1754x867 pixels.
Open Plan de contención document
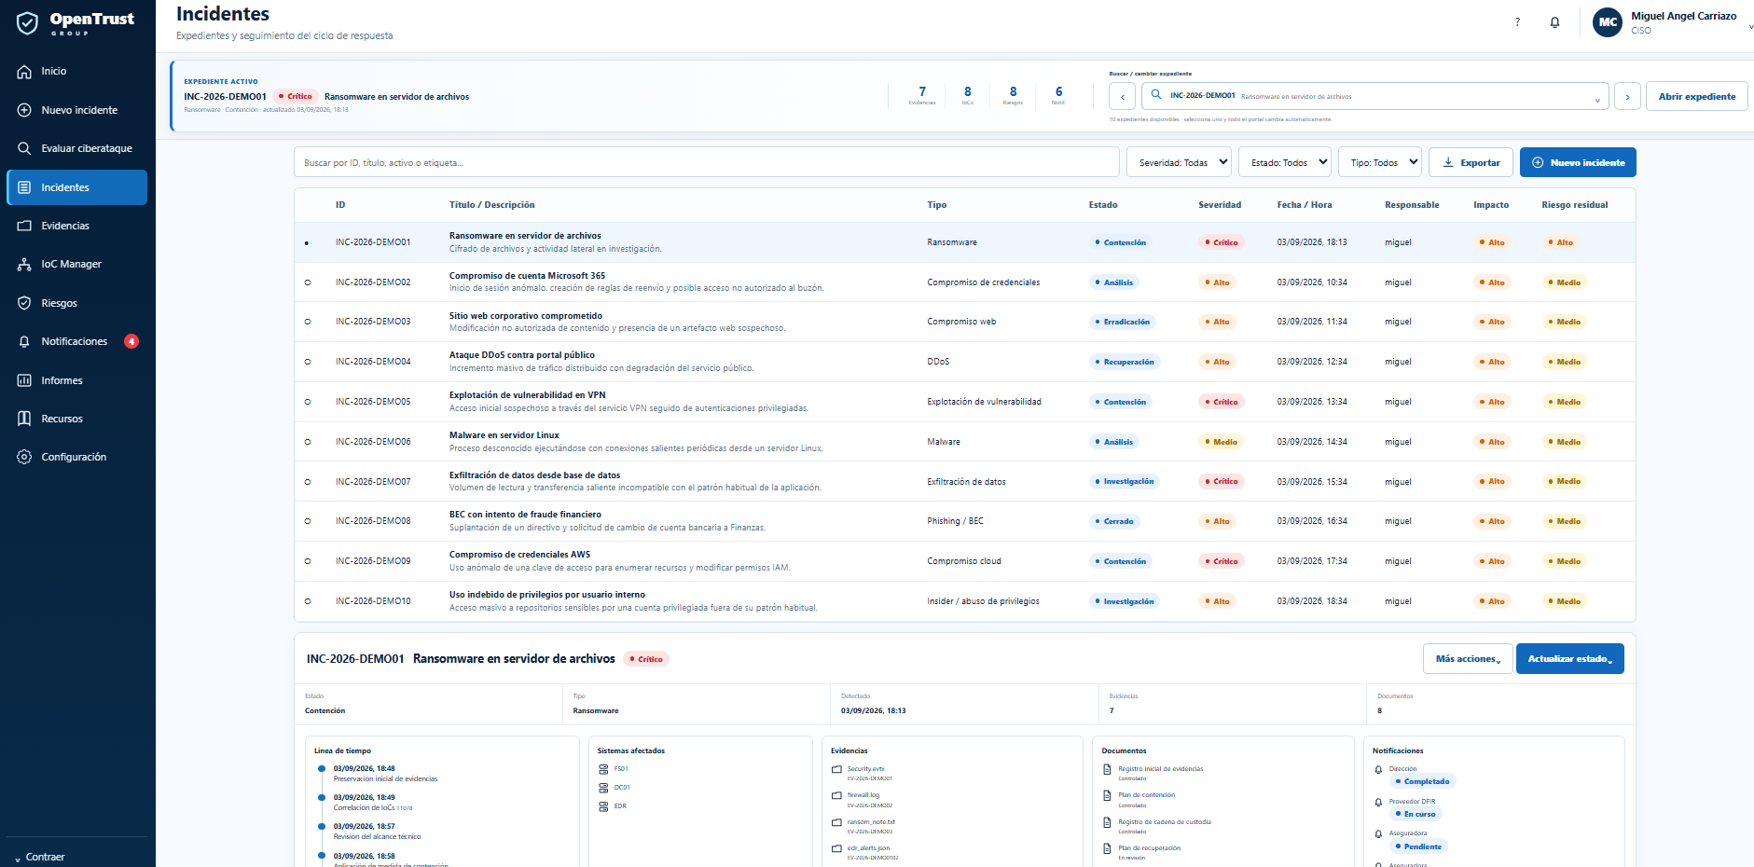tap(1146, 795)
